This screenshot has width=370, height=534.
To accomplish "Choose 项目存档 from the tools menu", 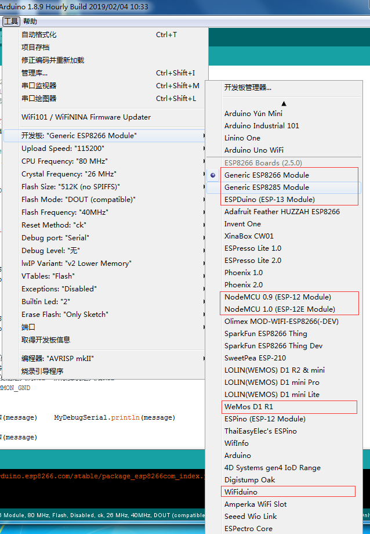I will [104, 48].
